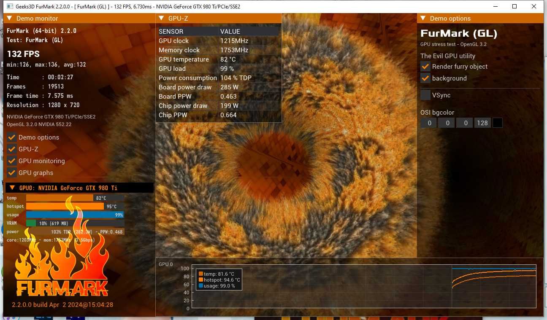Uncheck the GPU graphs checkbox

pyautogui.click(x=12, y=173)
